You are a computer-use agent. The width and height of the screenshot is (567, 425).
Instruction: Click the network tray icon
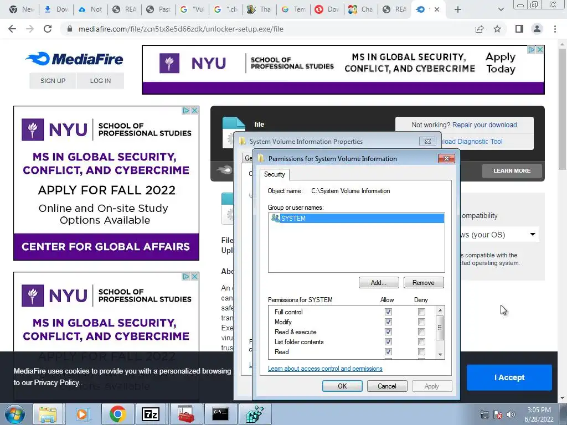[x=484, y=414]
